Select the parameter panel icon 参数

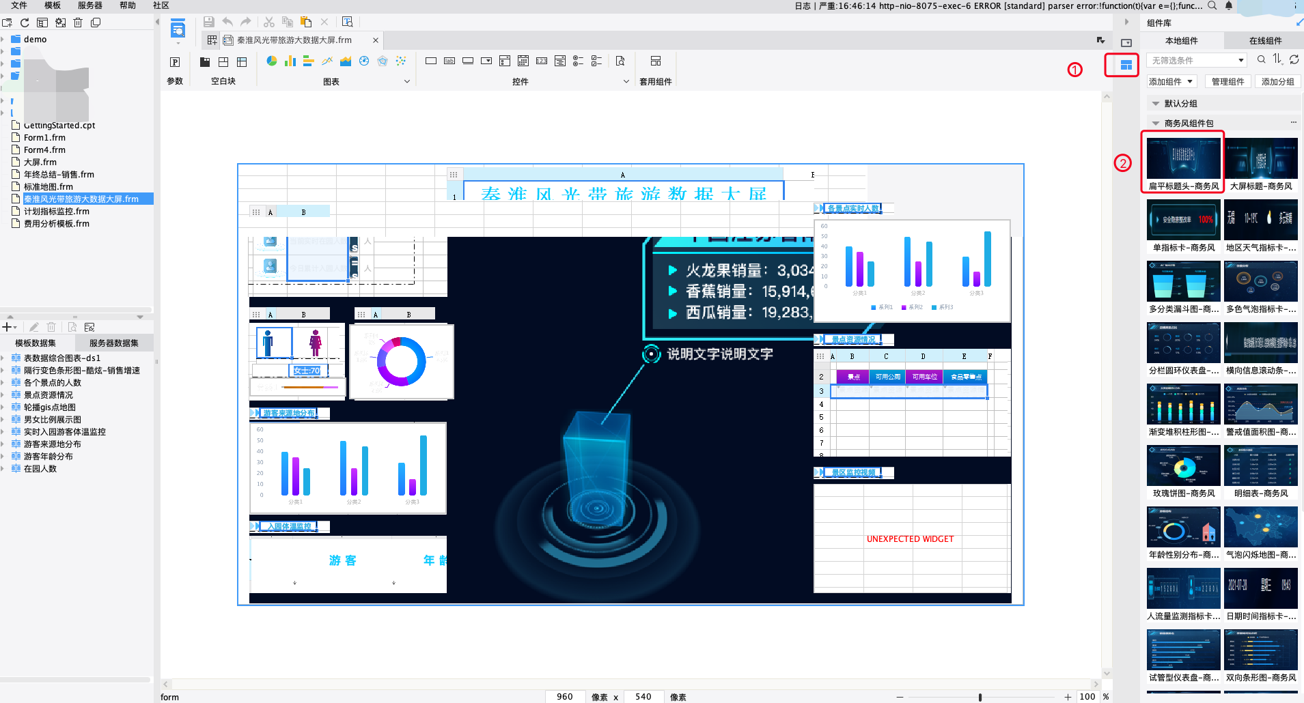[175, 62]
